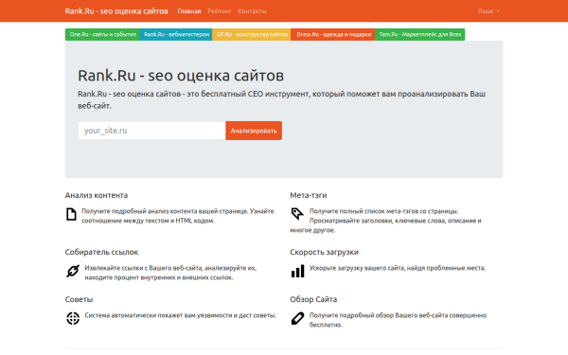The width and height of the screenshot is (568, 355).
Task: Click the 'бесплатный СЕО инструмент' description paragraph
Action: click(281, 100)
